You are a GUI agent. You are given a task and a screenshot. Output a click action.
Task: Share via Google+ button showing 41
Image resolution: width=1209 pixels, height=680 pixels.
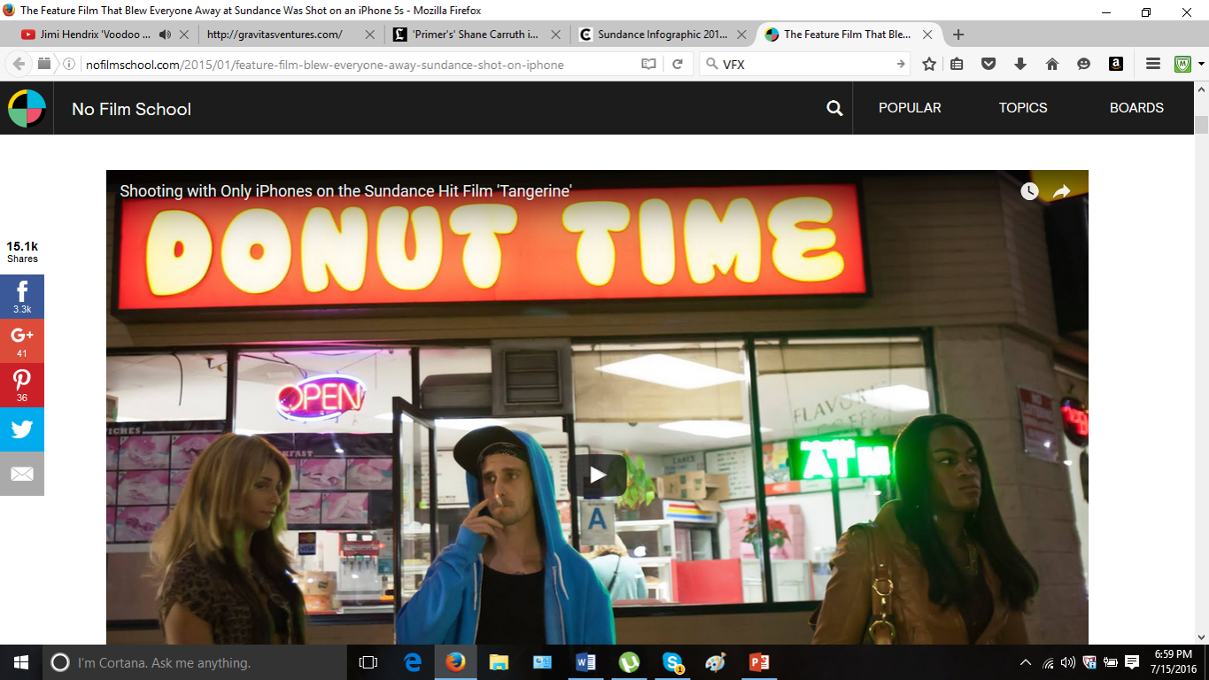(22, 341)
